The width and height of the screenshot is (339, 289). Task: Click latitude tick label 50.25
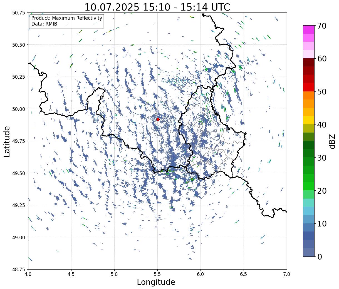coord(19,77)
